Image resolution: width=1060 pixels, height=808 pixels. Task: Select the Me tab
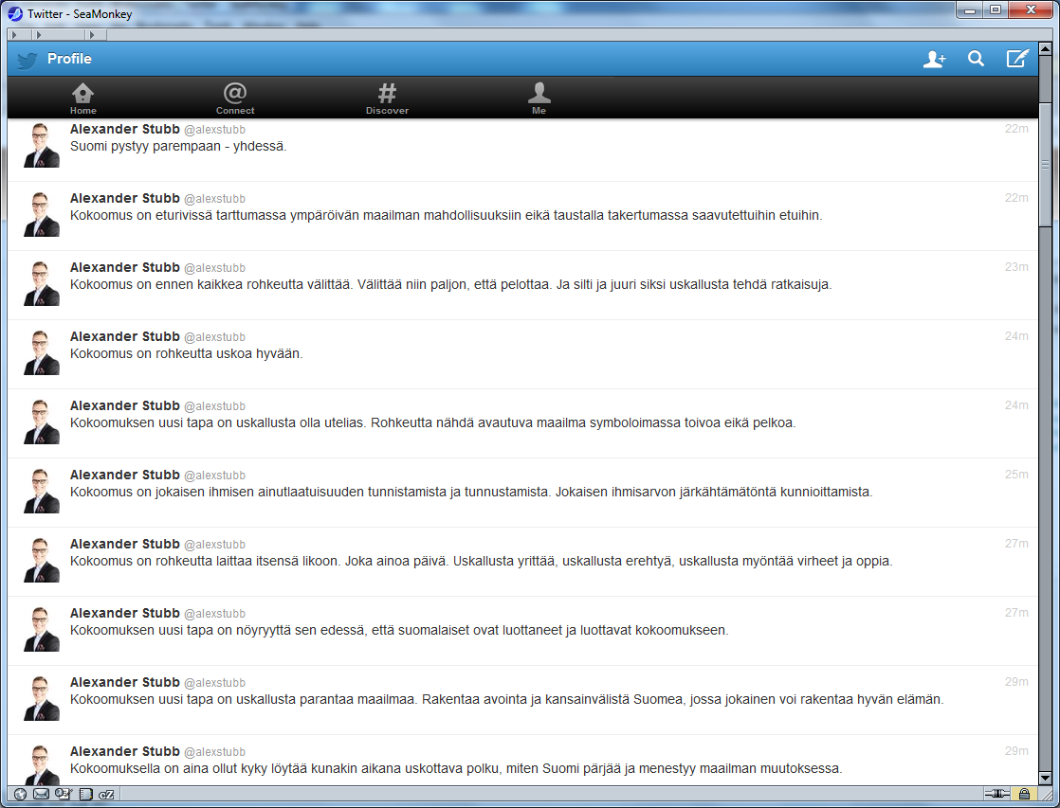coord(539,99)
